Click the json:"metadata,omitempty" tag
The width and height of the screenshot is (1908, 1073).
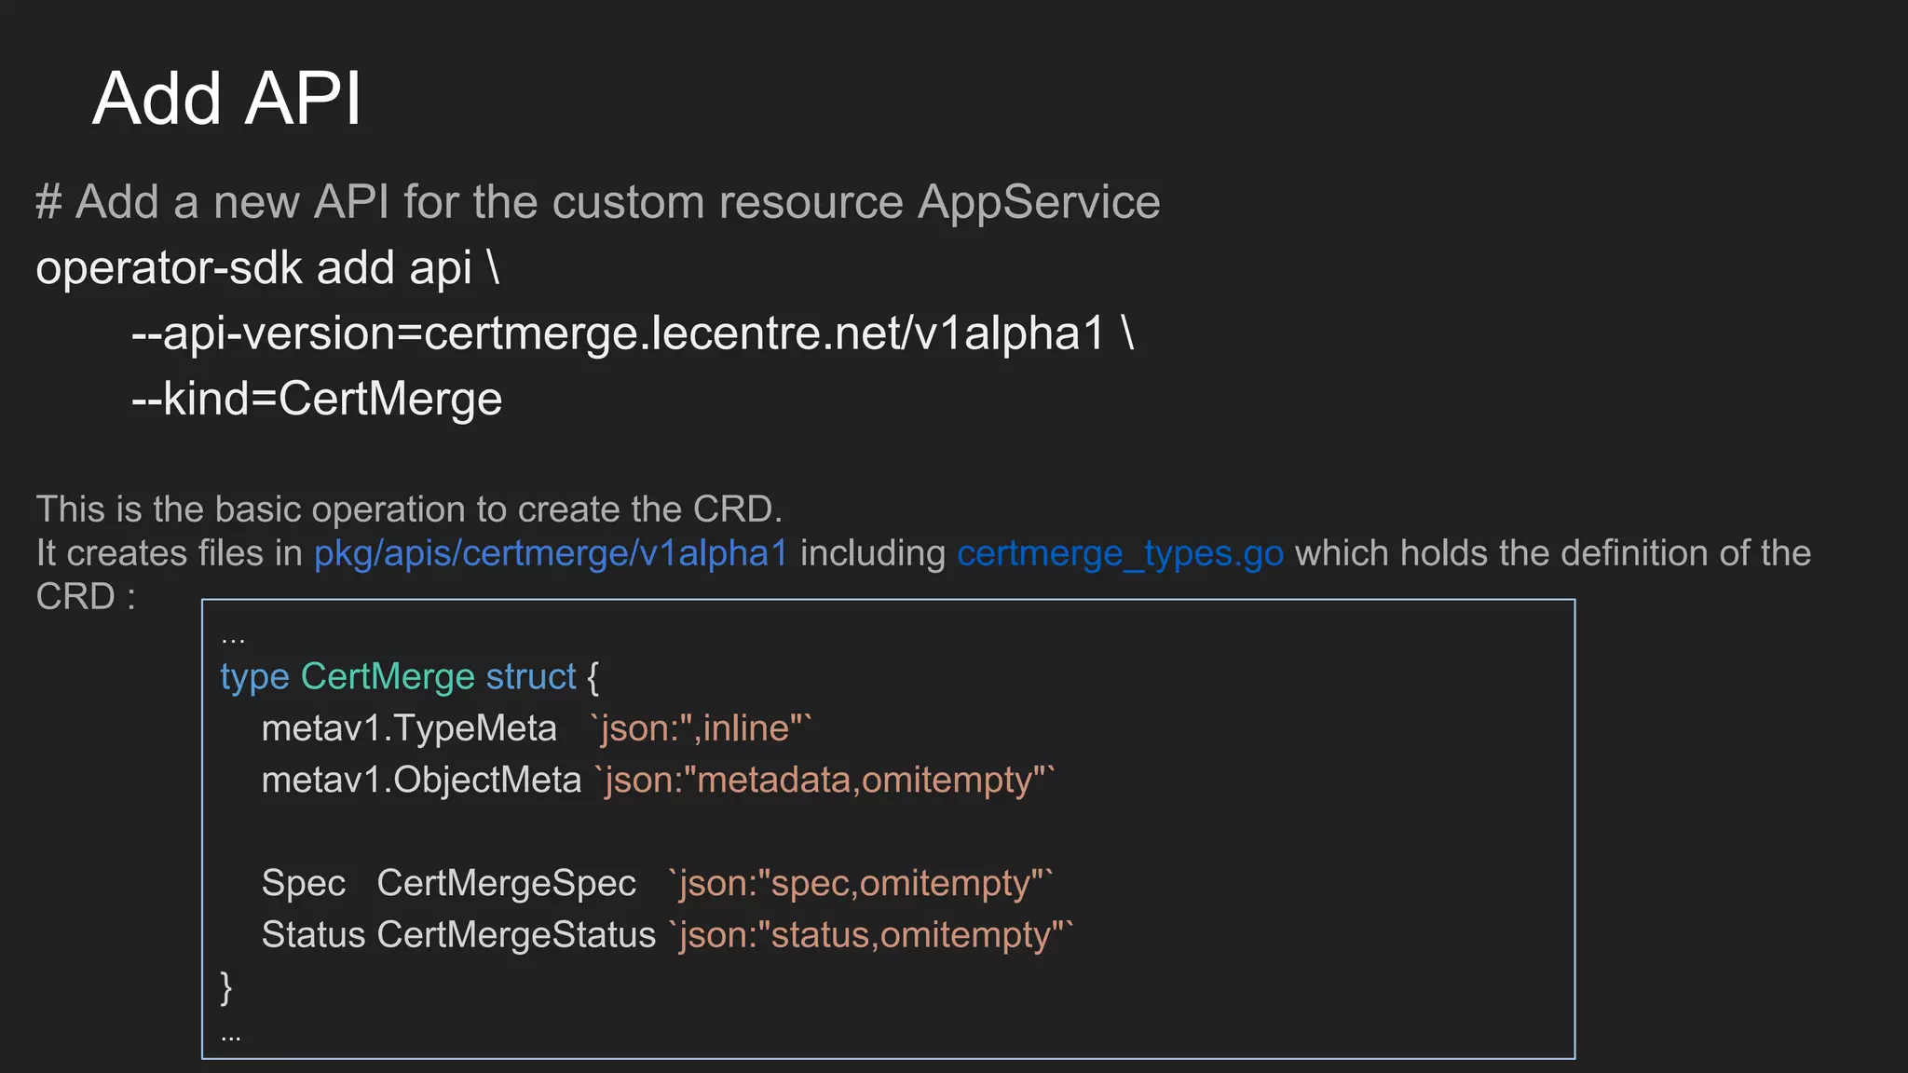(825, 781)
